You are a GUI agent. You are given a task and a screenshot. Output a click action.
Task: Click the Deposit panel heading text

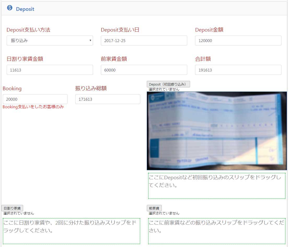click(25, 9)
